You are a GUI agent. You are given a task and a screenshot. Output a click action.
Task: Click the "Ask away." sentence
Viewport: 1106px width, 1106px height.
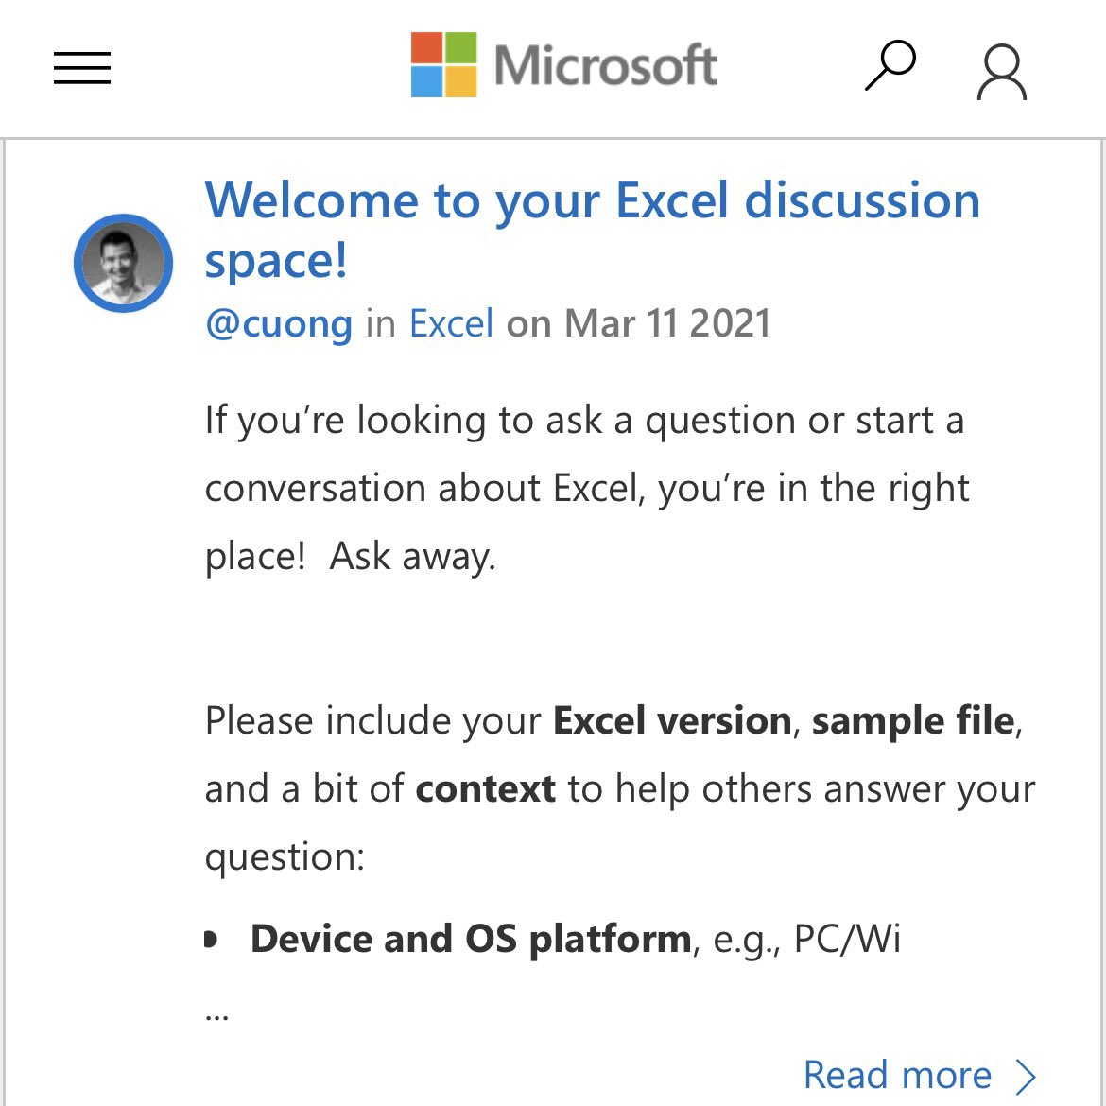413,557
